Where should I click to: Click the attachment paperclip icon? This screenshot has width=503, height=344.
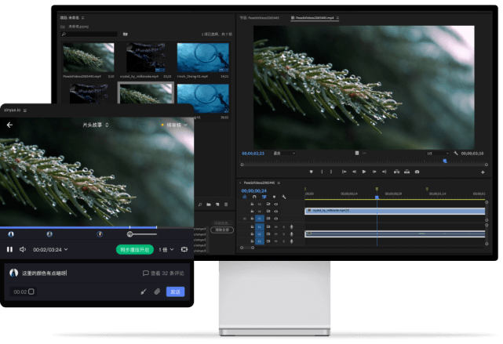pyautogui.click(x=156, y=291)
